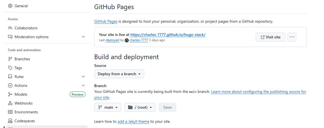Click the 'GitHub Pages' page heading
The height and width of the screenshot is (128, 324).
114,7
